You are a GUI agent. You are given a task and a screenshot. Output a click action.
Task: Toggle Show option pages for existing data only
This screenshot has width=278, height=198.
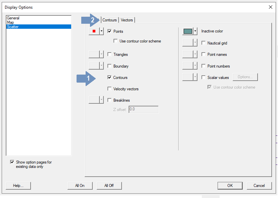[12, 162]
